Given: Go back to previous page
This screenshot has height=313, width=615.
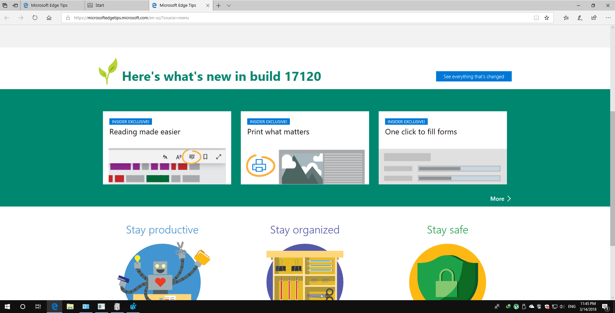Looking at the screenshot, I should tap(7, 18).
